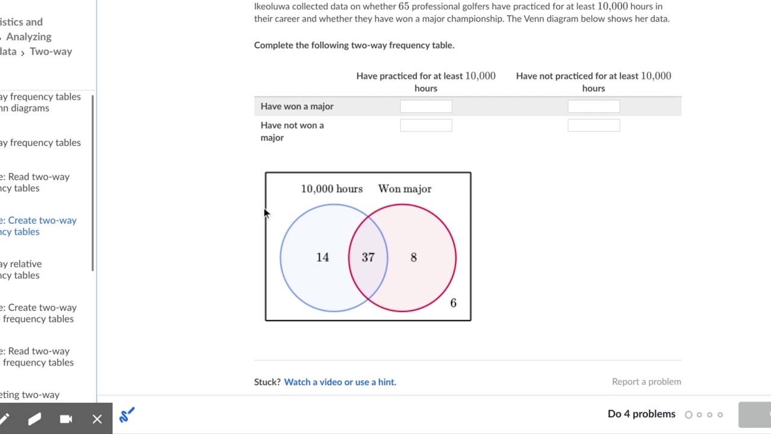
Task: Select the eraser tool
Action: pos(34,419)
